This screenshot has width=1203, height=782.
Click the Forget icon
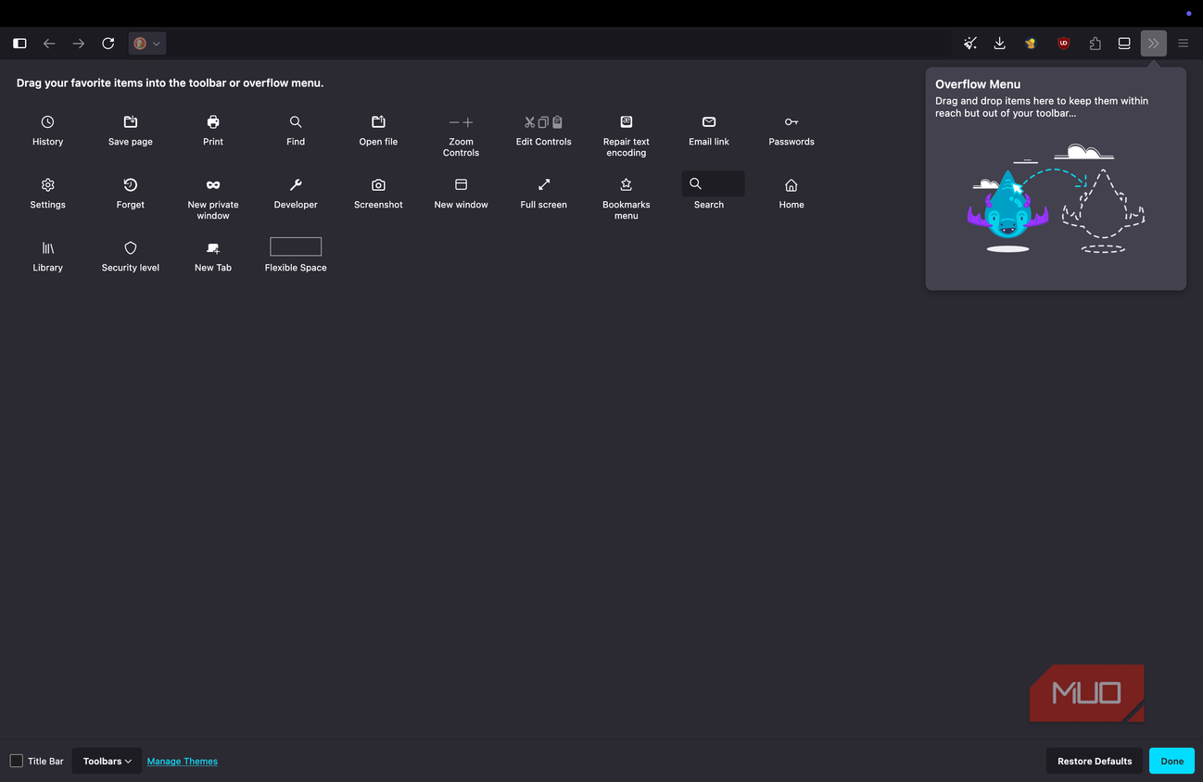click(x=131, y=185)
